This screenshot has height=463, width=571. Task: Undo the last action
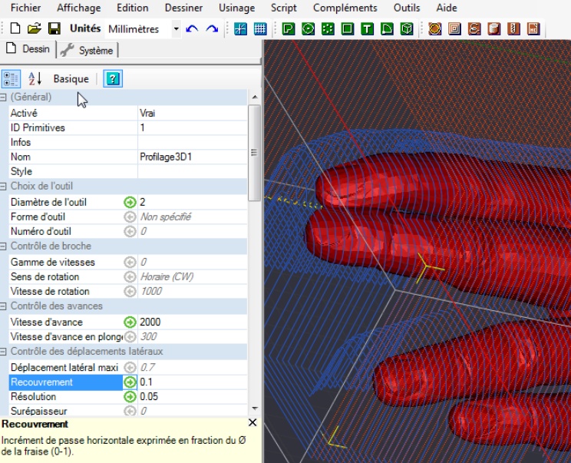[192, 28]
